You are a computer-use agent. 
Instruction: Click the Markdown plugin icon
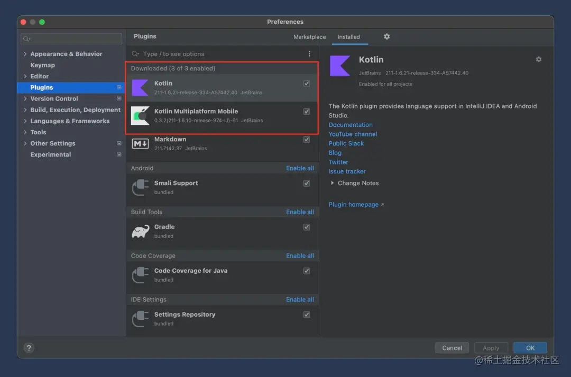point(140,143)
